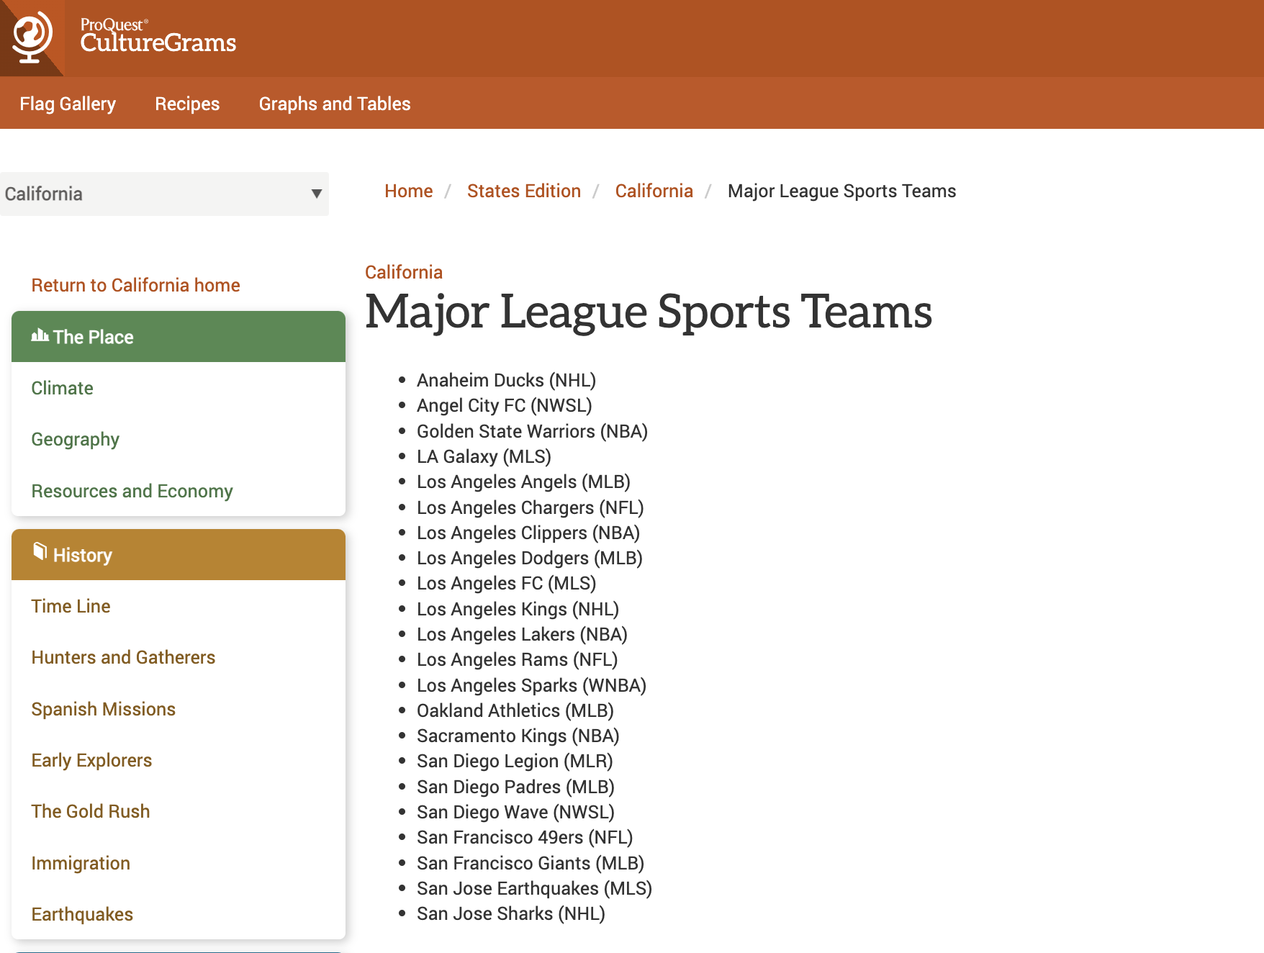This screenshot has height=953, width=1264.
Task: Go to Home breadcrumb link
Action: click(x=409, y=191)
